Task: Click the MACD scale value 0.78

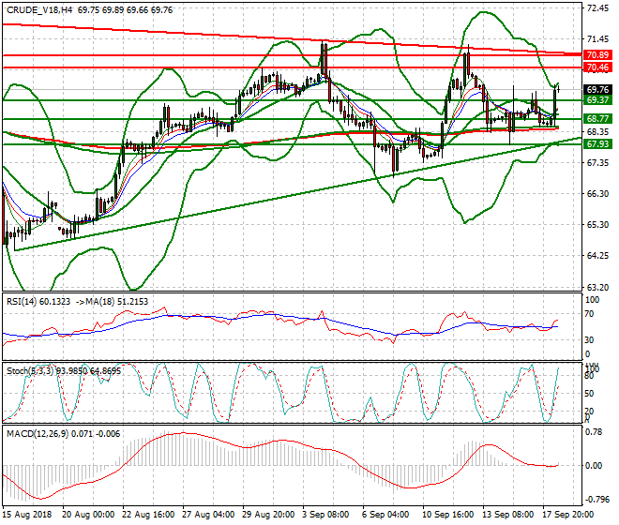Action: (594, 432)
